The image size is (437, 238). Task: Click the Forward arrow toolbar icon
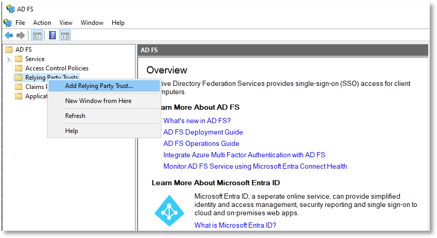pos(21,35)
